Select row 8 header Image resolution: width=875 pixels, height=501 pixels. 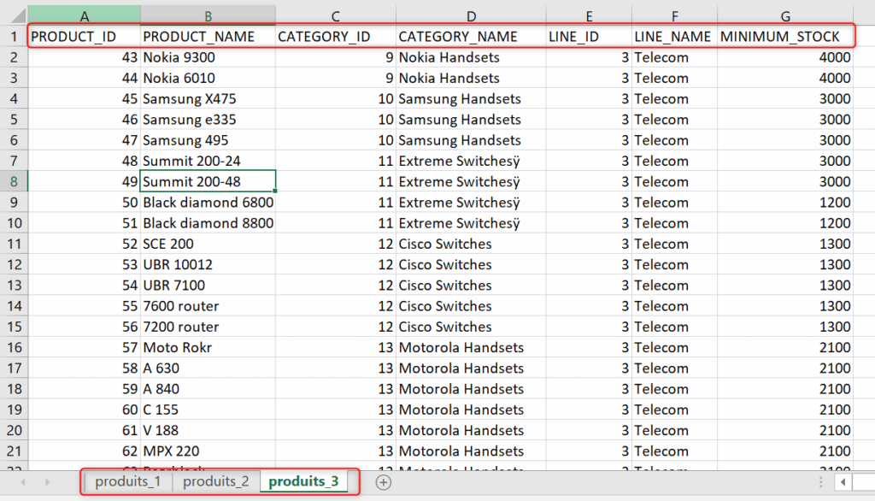click(x=14, y=181)
